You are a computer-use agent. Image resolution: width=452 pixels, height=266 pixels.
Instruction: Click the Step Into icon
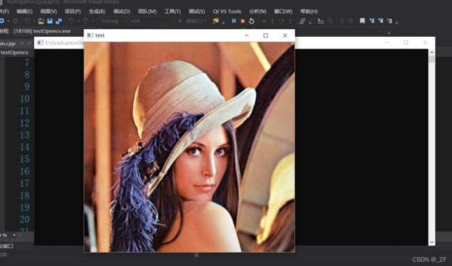273,21
